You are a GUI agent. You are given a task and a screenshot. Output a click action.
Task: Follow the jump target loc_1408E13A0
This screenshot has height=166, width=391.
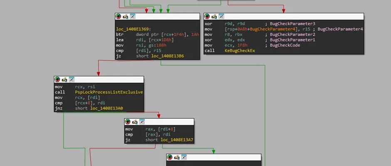click(107, 108)
